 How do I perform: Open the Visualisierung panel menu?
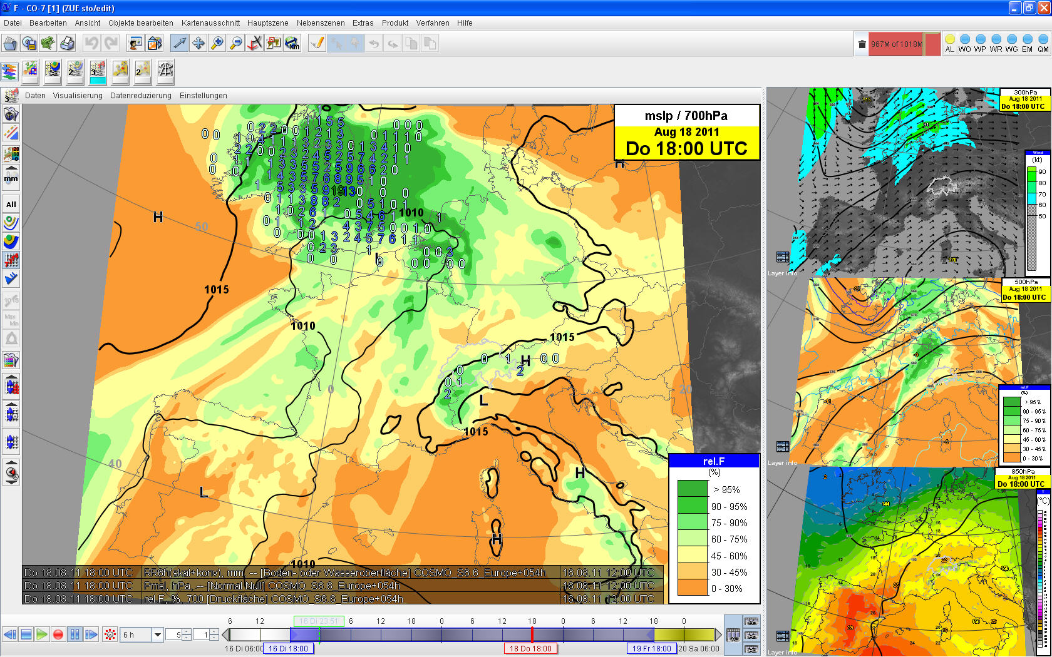pos(78,96)
